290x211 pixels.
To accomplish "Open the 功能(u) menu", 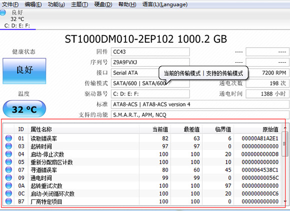I will (56, 4).
